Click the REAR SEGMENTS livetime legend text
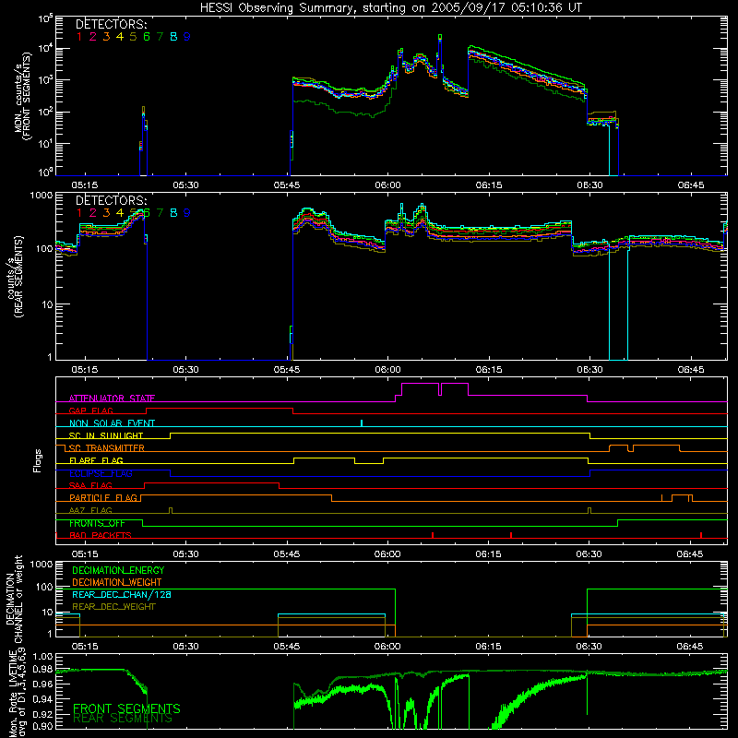The width and height of the screenshot is (738, 738). [123, 719]
